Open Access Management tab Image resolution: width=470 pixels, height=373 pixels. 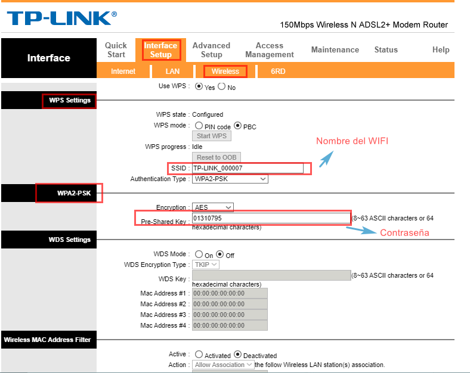click(x=270, y=50)
